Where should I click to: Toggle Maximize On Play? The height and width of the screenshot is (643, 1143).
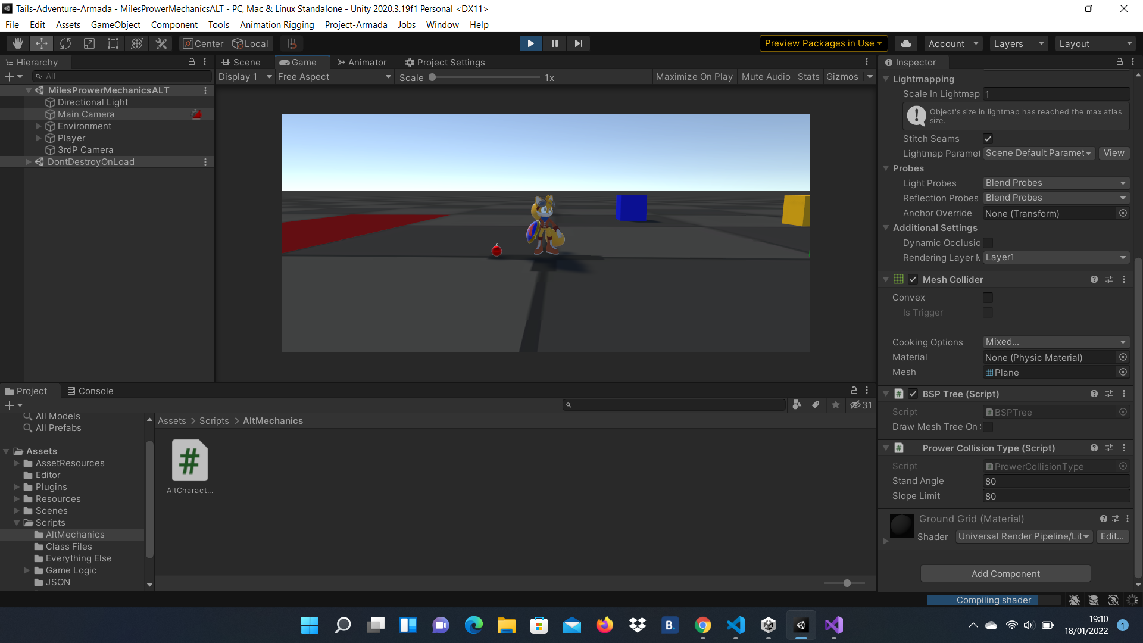[x=694, y=77]
